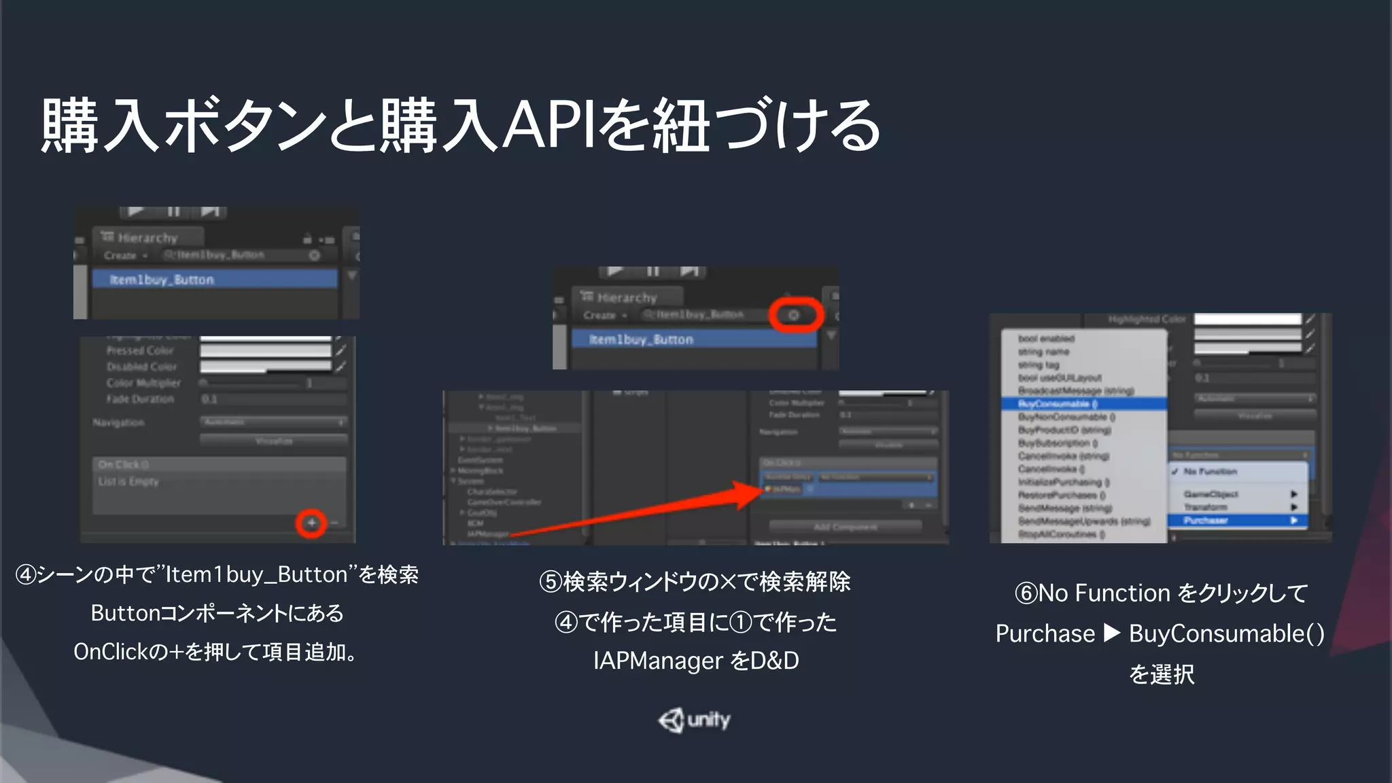Open the Purchaser submenu
The image size is (1392, 783).
pos(1238,521)
